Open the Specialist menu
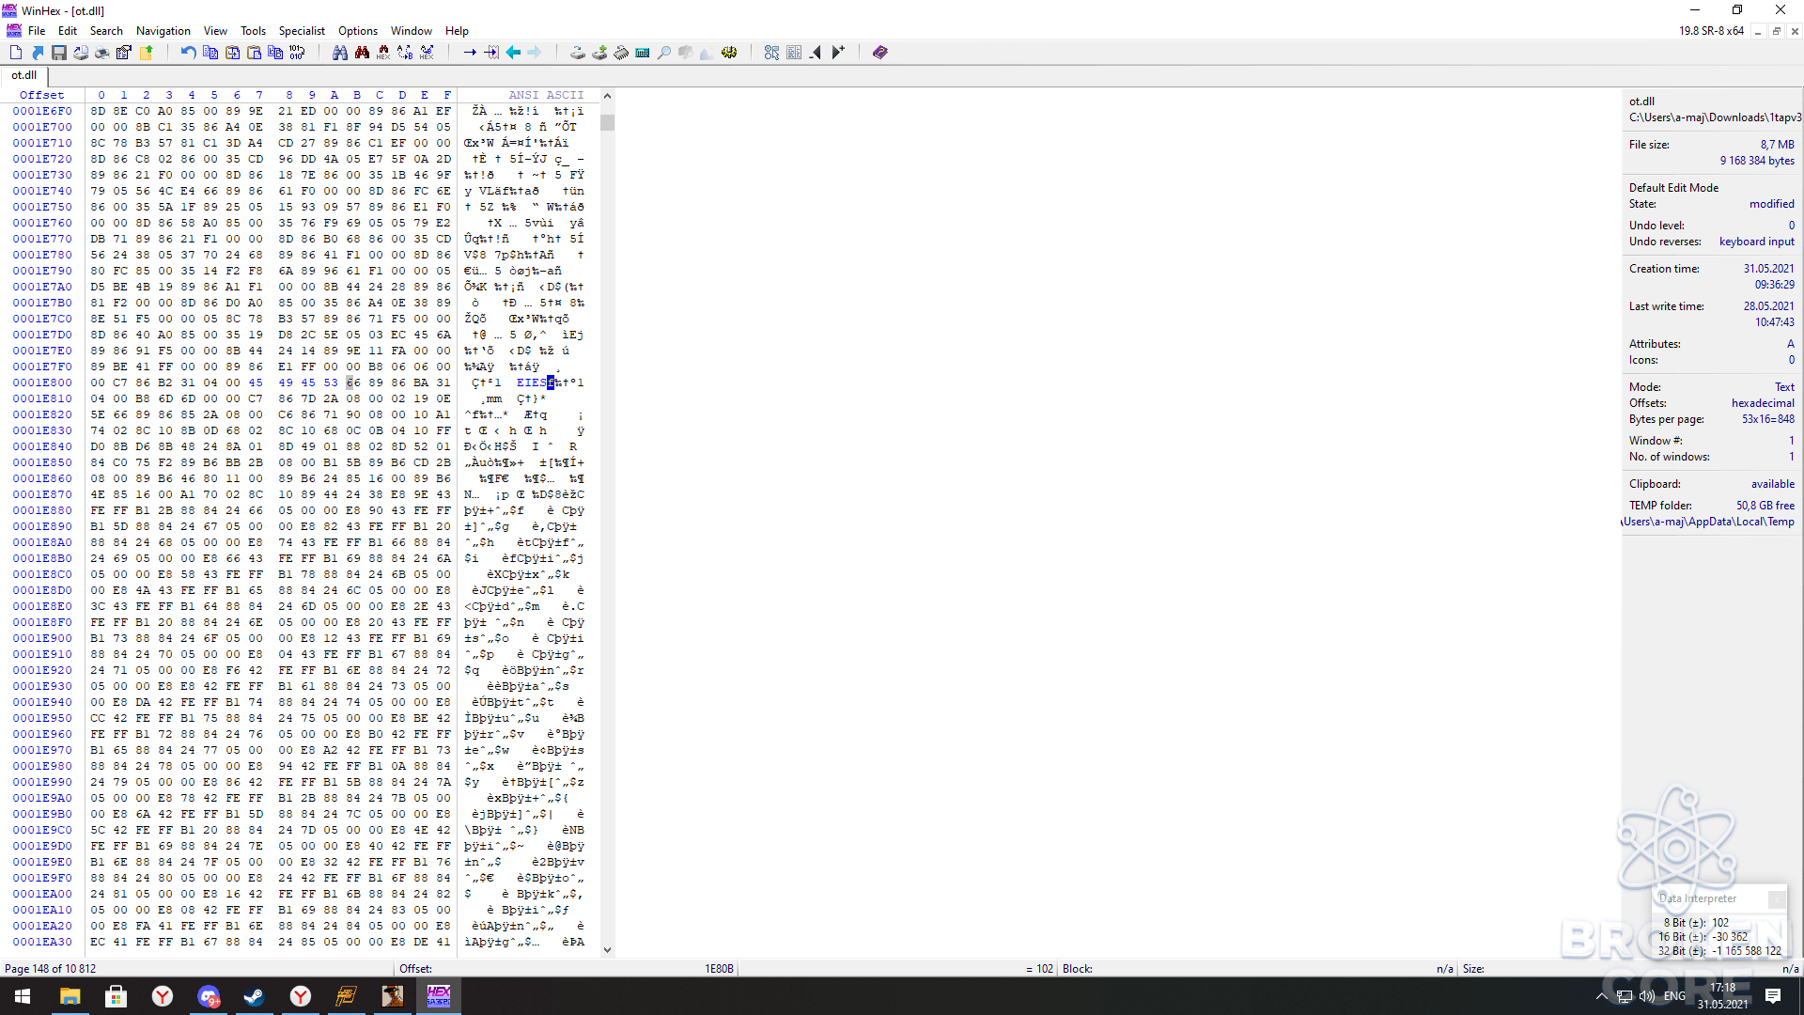 pos(302,31)
